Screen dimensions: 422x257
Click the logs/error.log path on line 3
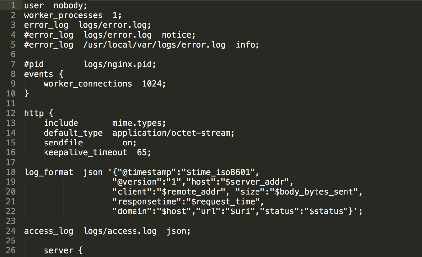tap(112, 25)
